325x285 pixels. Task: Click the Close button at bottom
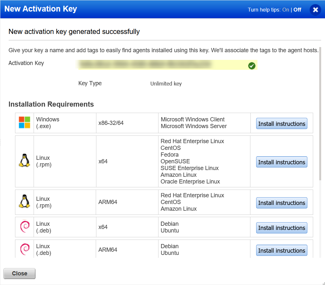pos(20,273)
